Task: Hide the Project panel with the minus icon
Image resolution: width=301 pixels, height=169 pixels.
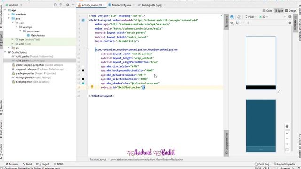Action: click(x=73, y=5)
